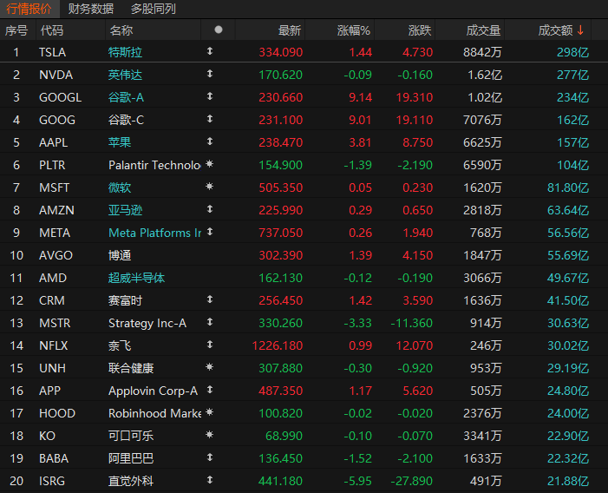Click the arrow icon in APP row
The height and width of the screenshot is (493, 608).
[210, 390]
